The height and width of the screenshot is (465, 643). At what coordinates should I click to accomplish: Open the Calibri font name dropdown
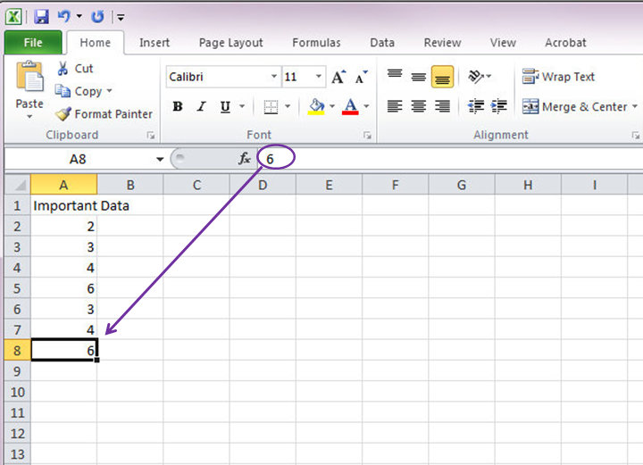(273, 78)
